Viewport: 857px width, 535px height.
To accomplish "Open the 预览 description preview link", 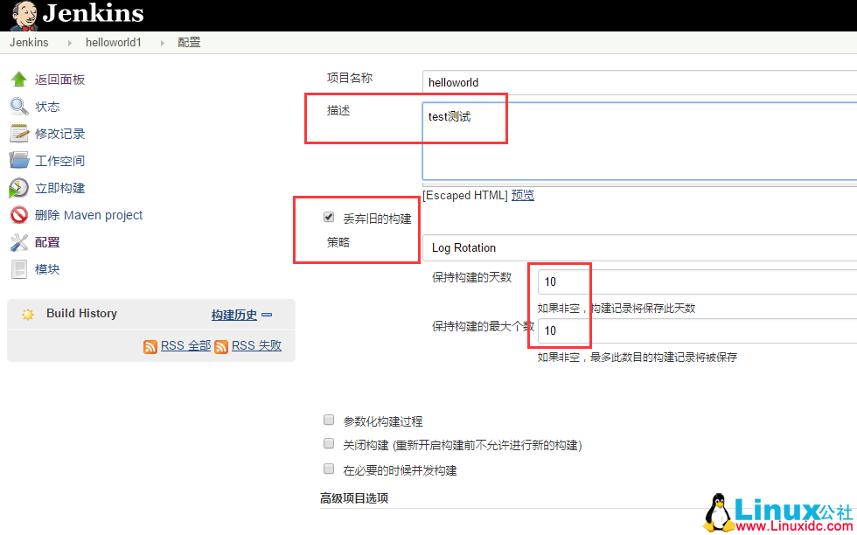I will [x=522, y=194].
